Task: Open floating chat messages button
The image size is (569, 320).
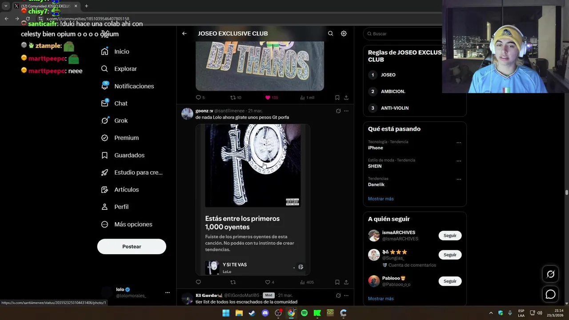Action: point(550,294)
